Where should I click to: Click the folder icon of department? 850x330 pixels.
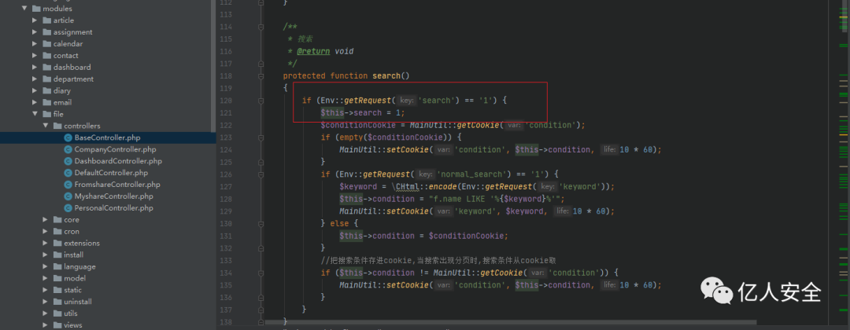46,79
